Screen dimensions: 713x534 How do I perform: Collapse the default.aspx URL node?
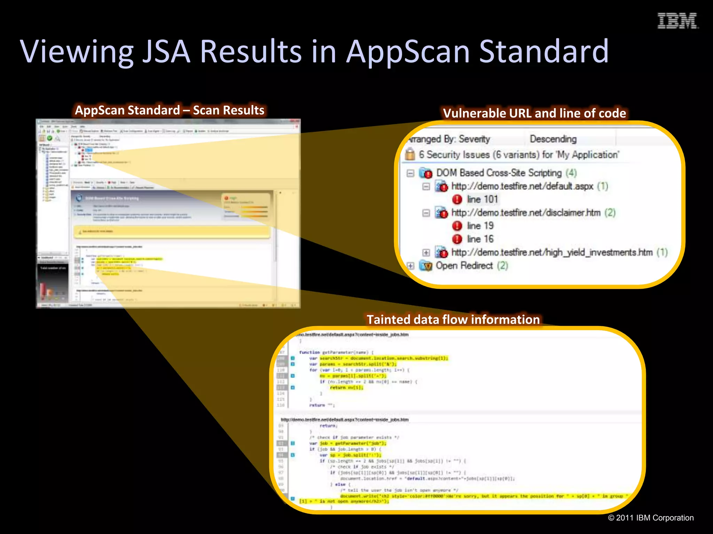click(426, 187)
